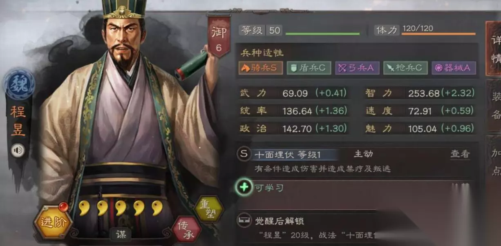Viewport: 501px width, 246px height.
Task: Tap the green plus 可学习 skill slot
Action: pos(244,187)
